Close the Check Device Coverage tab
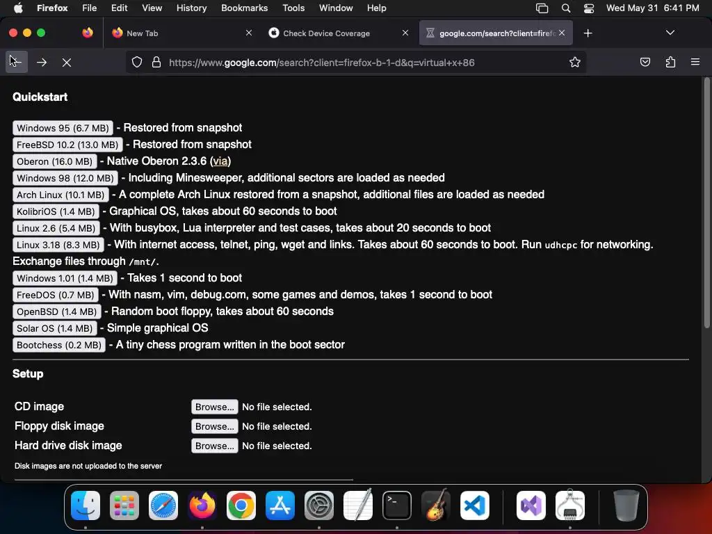This screenshot has width=712, height=534. tap(405, 33)
